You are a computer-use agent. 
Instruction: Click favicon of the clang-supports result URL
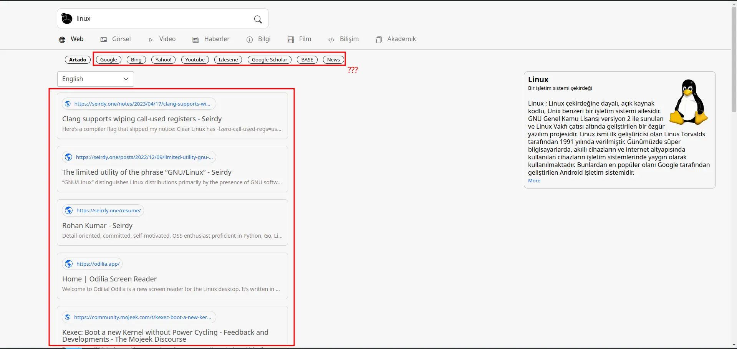click(x=68, y=104)
